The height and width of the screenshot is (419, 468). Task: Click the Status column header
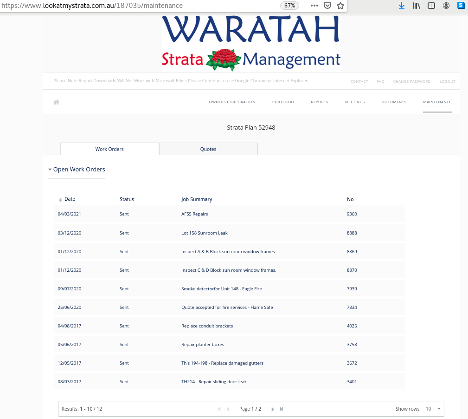(x=127, y=199)
